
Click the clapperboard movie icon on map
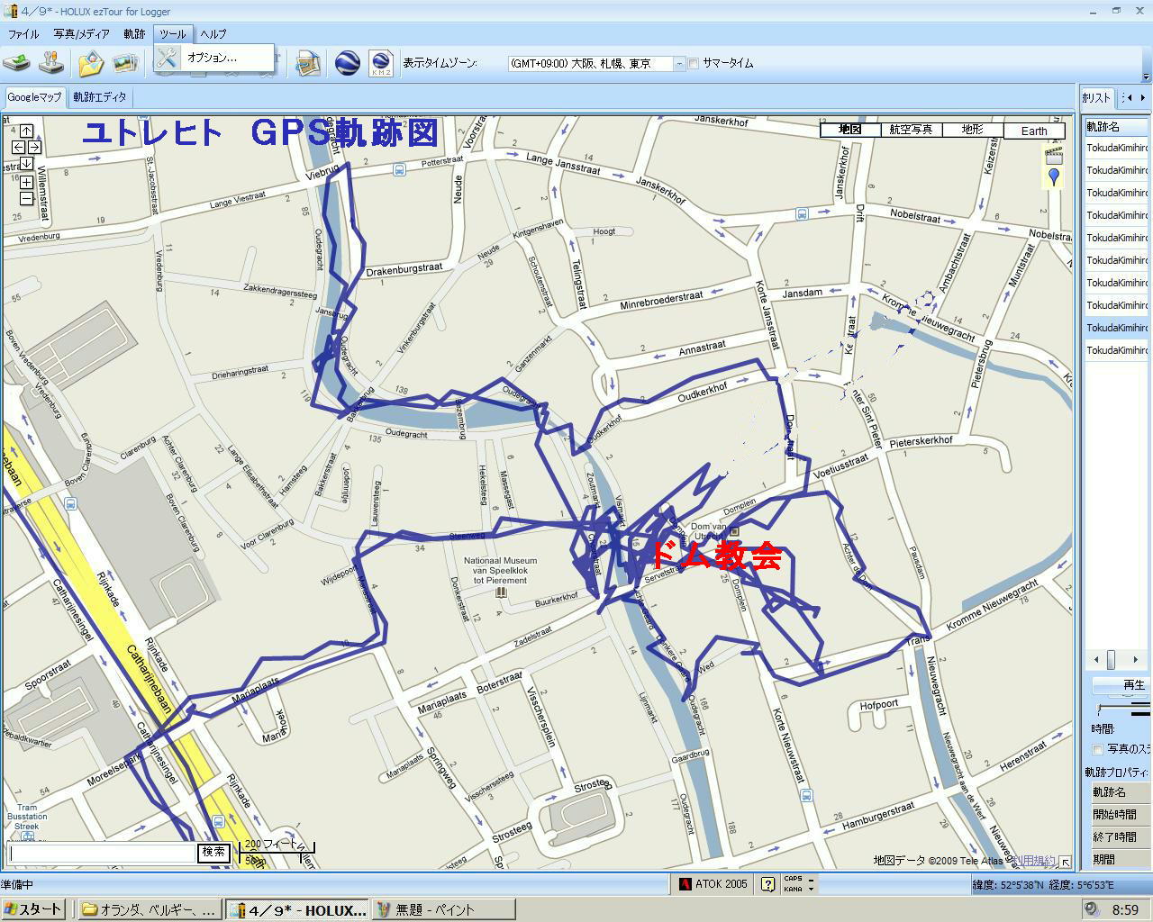(1053, 154)
